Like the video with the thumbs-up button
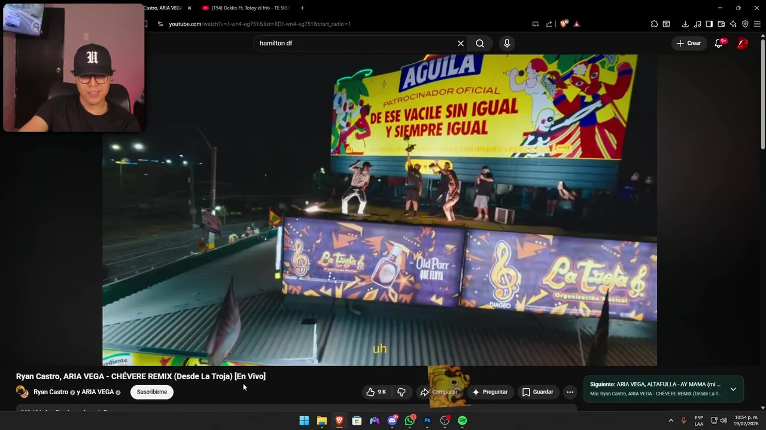This screenshot has height=430, width=766. pos(376,392)
